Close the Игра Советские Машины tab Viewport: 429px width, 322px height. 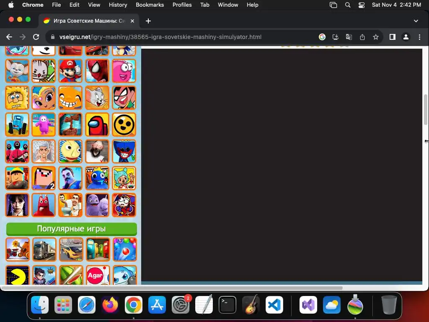132,21
